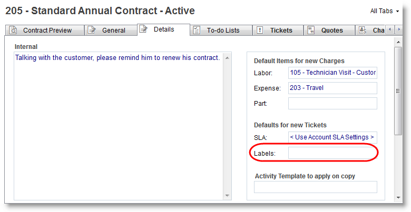Screen dimensions: 411x212
Task: Click the Labor default item field
Action: coord(332,73)
